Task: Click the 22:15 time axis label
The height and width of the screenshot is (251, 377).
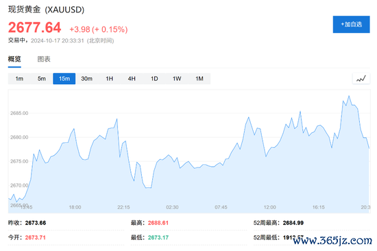Action: [x=123, y=207]
